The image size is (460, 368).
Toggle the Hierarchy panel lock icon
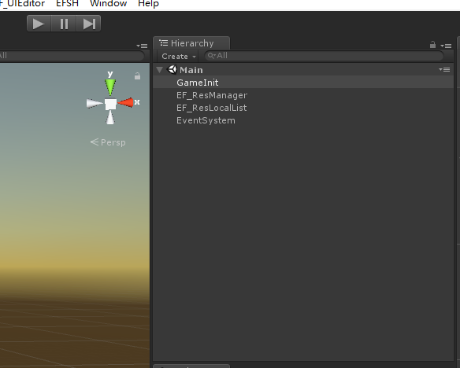click(x=432, y=45)
